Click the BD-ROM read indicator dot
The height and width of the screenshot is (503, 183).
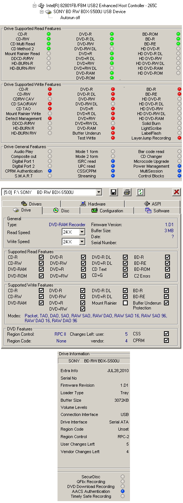pos(178,34)
